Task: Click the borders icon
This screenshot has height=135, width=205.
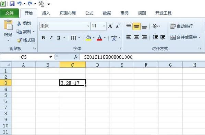Action: [x=74, y=38]
